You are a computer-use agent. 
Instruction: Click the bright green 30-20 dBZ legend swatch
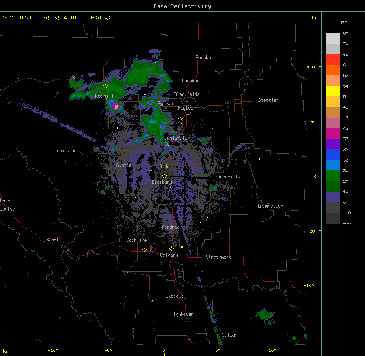point(333,176)
